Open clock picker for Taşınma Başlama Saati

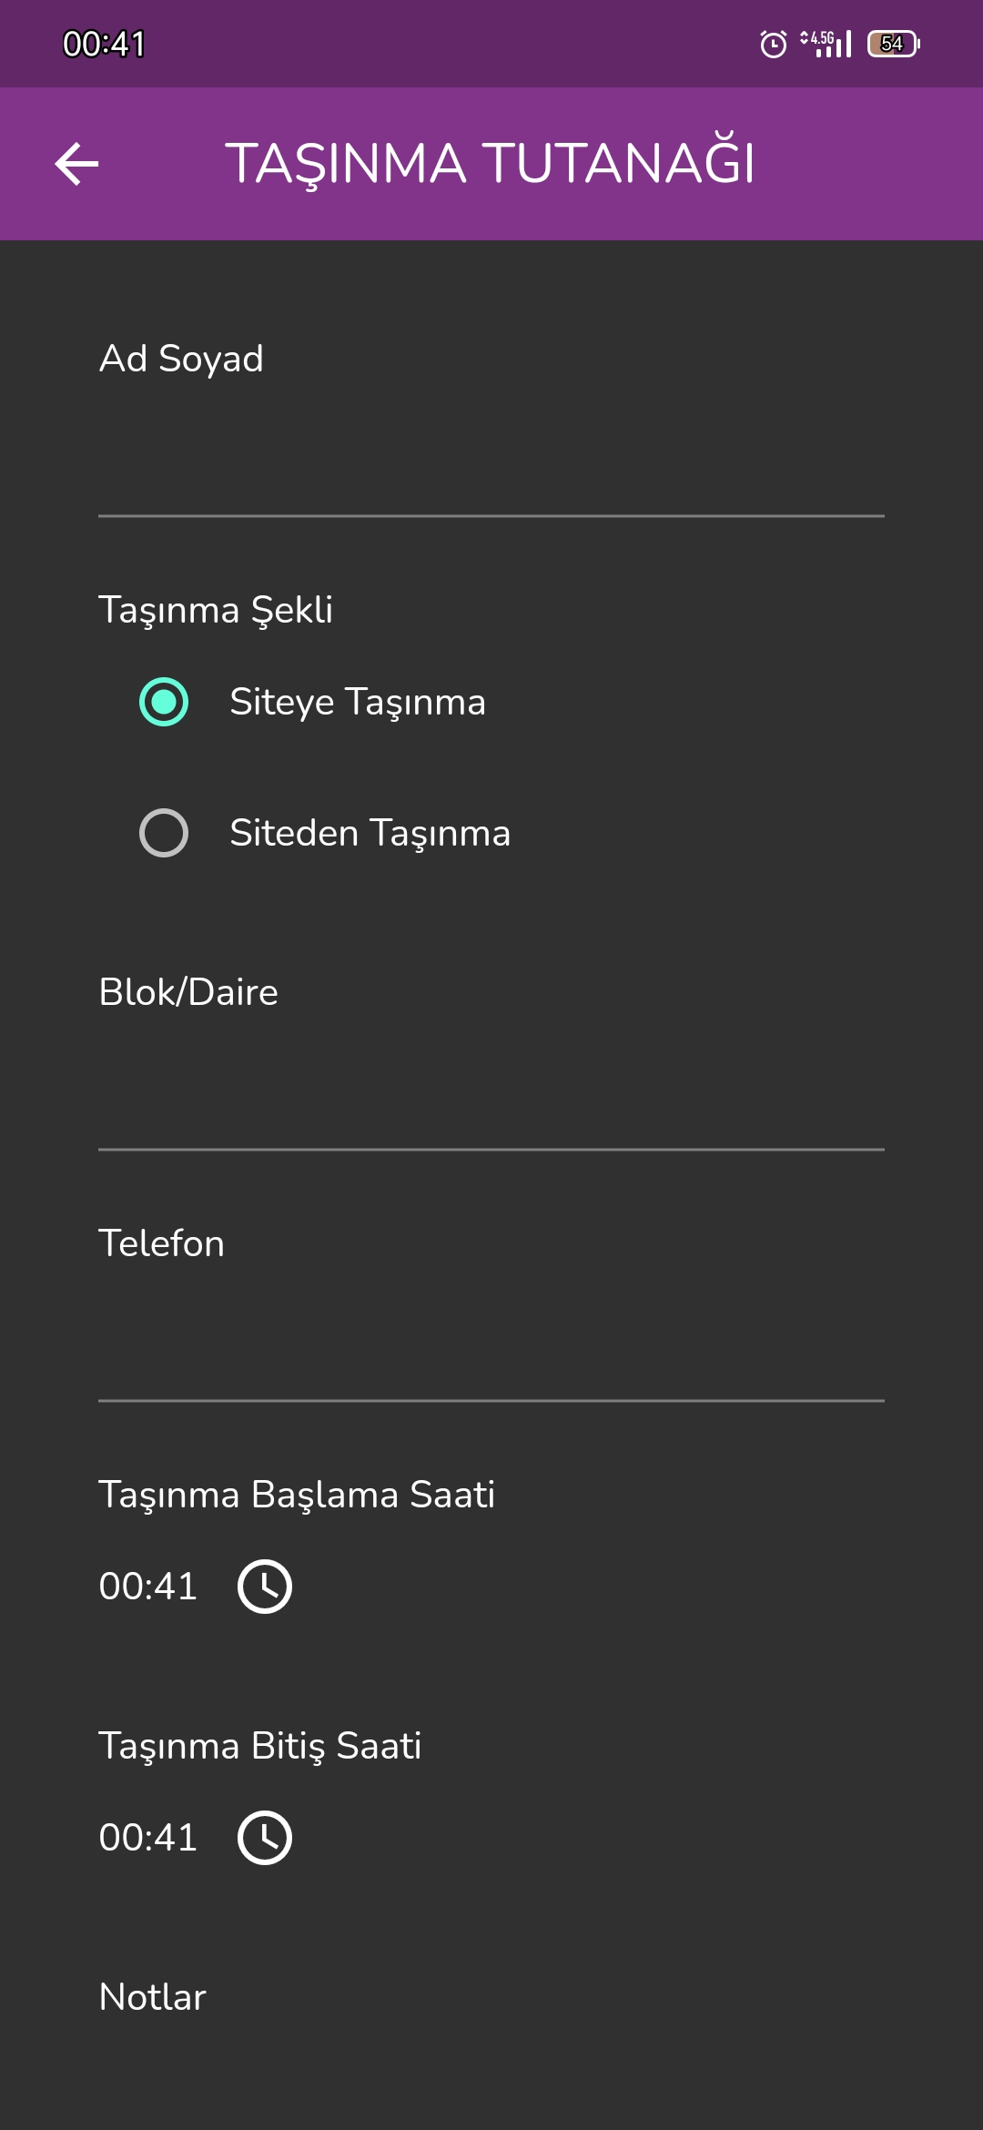pos(264,1587)
